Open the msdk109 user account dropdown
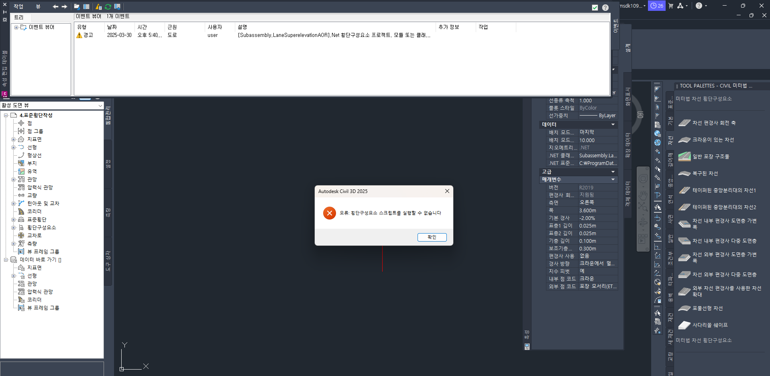770x376 pixels. pyautogui.click(x=633, y=6)
